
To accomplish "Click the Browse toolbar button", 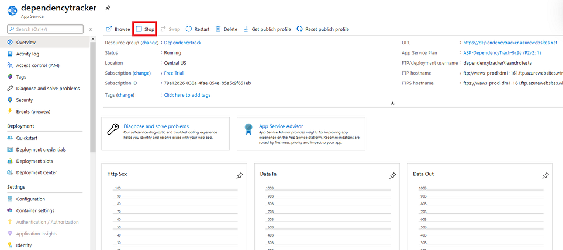I will [x=118, y=29].
